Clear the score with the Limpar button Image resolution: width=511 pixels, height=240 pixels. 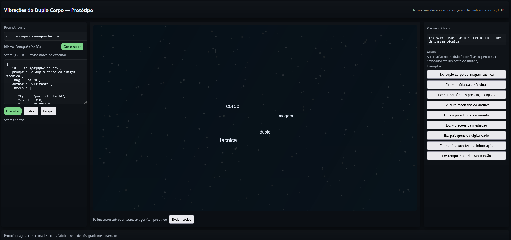click(x=48, y=111)
